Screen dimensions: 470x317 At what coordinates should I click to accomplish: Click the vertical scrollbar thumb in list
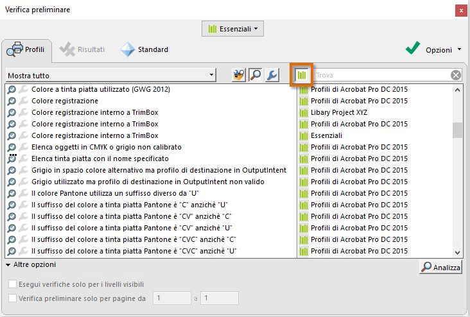tap(457, 130)
